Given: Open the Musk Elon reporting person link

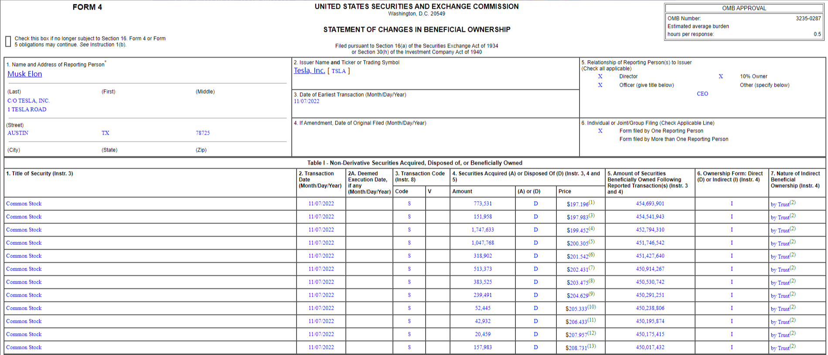Looking at the screenshot, I should (25, 74).
